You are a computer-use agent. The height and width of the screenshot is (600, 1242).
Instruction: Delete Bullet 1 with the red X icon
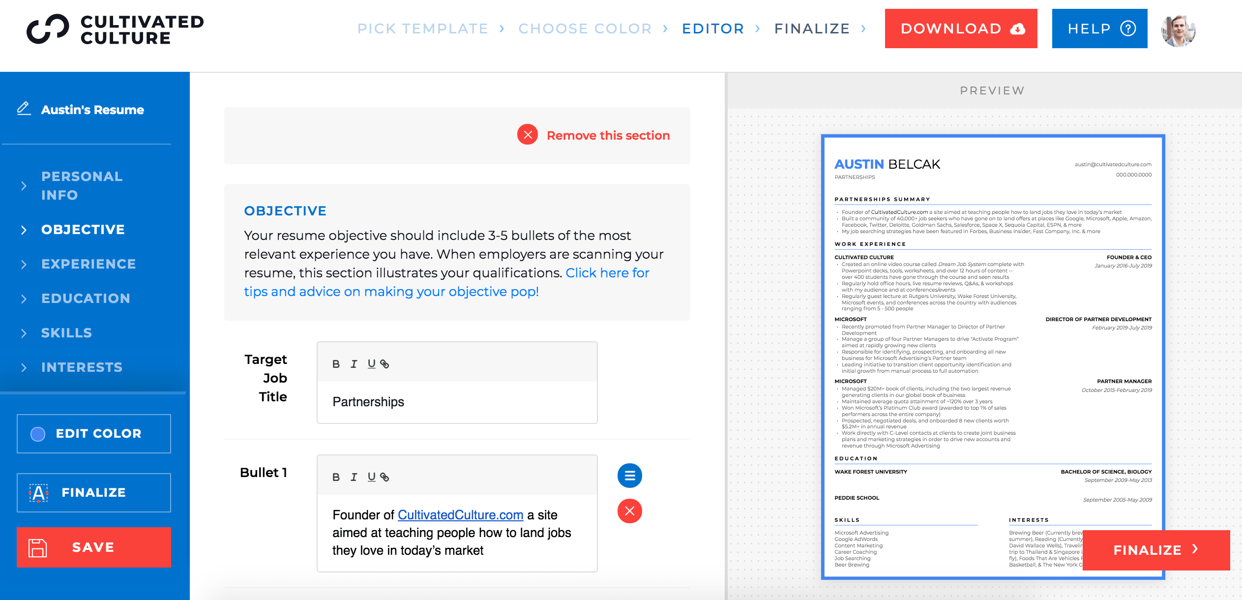pyautogui.click(x=630, y=511)
